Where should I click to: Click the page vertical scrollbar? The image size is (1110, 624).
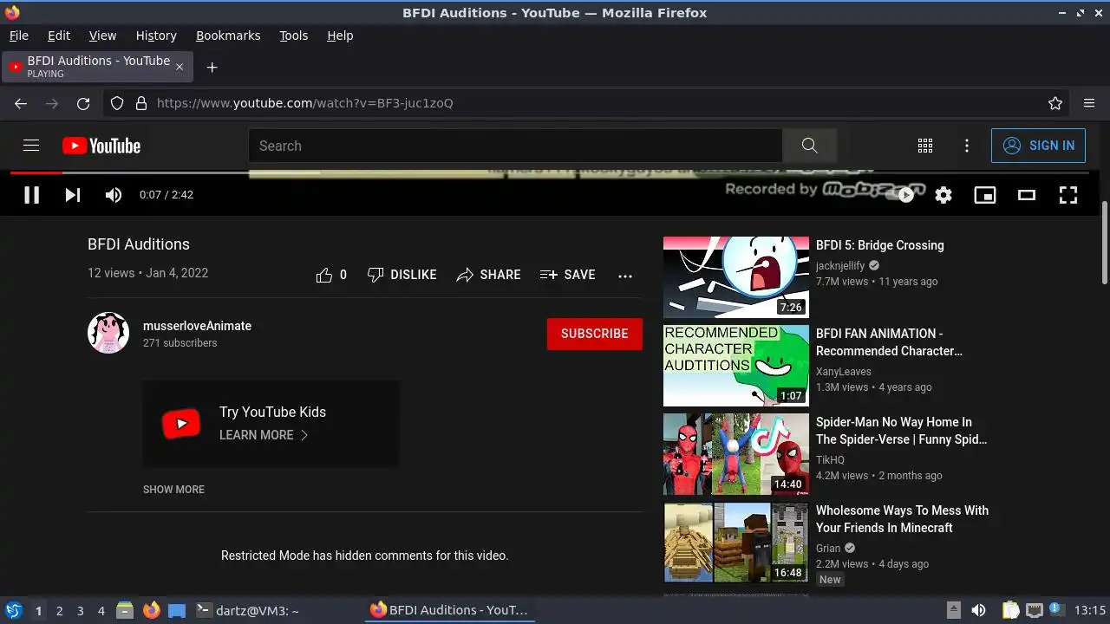[1104, 243]
